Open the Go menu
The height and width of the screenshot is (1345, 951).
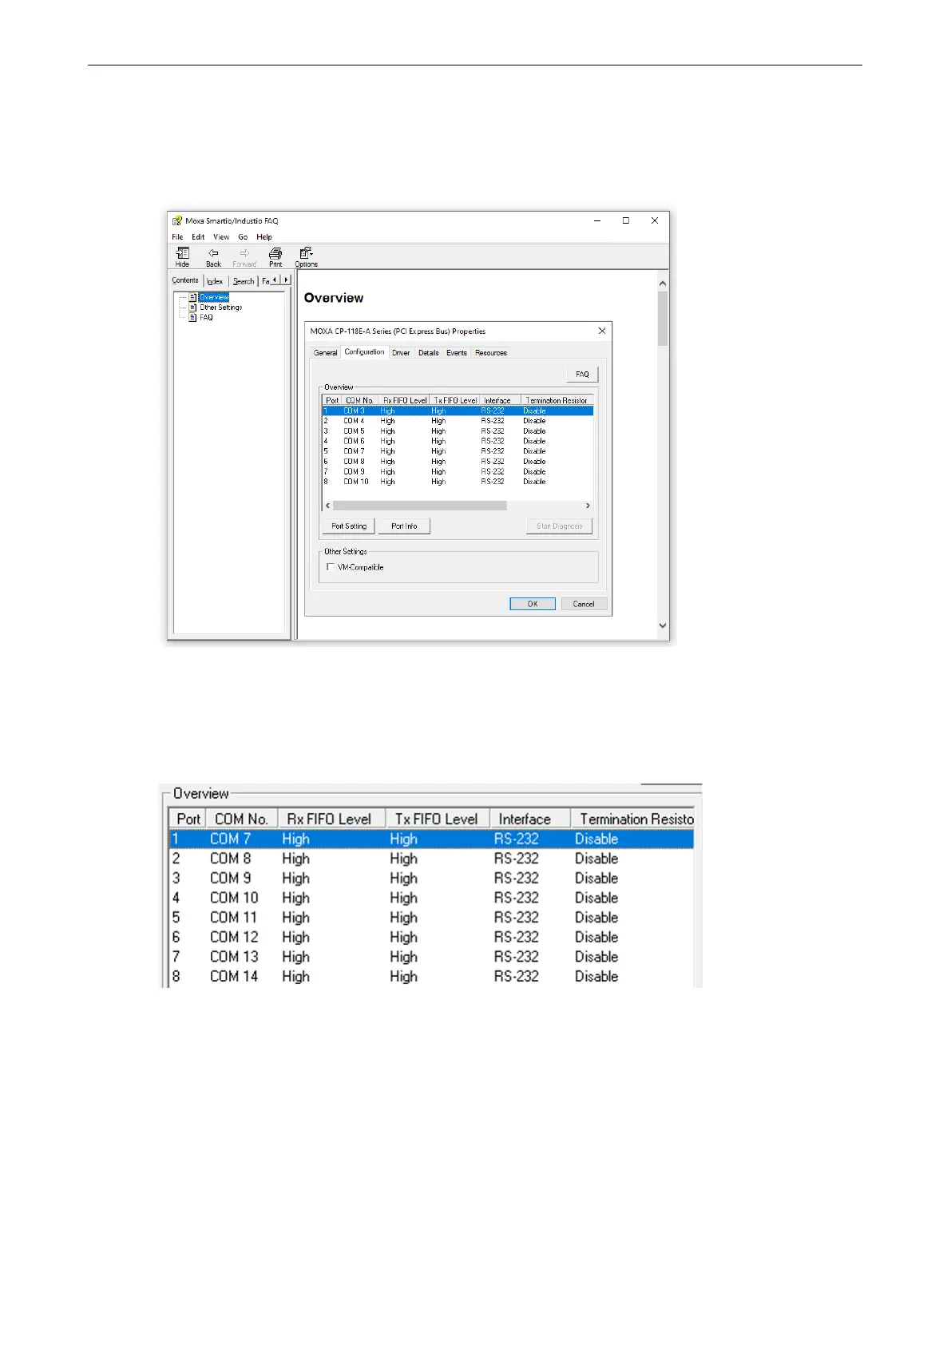click(x=243, y=237)
